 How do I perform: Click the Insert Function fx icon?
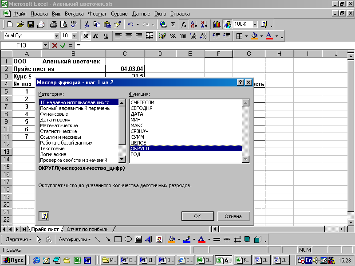pyautogui.click(x=184, y=24)
